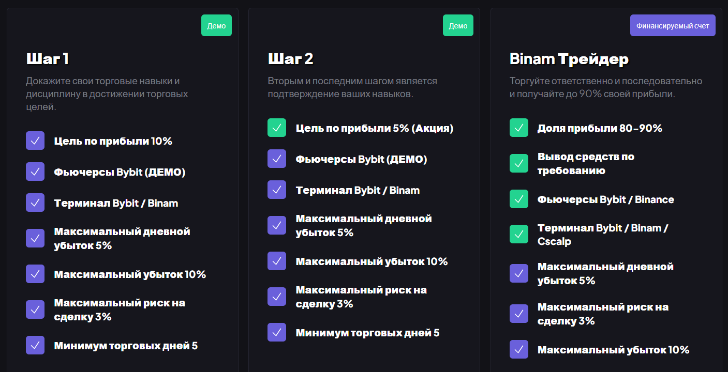This screenshot has width=728, height=372.
Task: Click green checkmark by Терминал Bybit / Binam / Cscalp
Action: pyautogui.click(x=518, y=234)
